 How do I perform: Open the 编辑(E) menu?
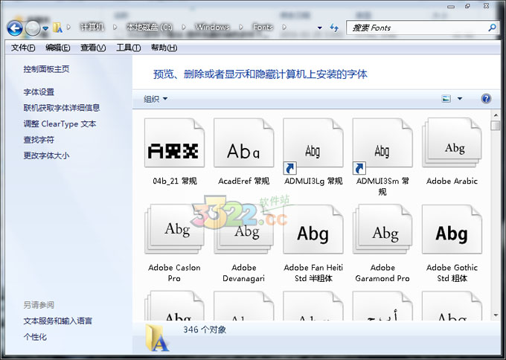click(58, 48)
